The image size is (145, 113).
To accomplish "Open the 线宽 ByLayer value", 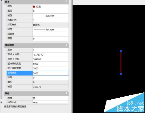I will point(51,30).
